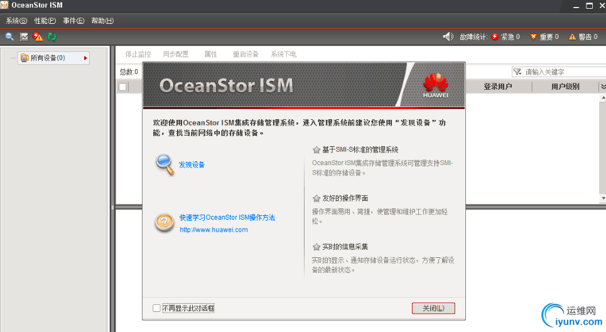Toggle the select-all checkbox in table header
This screenshot has width=606, height=332.
click(122, 87)
